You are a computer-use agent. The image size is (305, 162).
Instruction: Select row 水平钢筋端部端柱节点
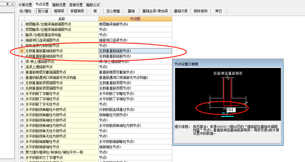coord(62,147)
